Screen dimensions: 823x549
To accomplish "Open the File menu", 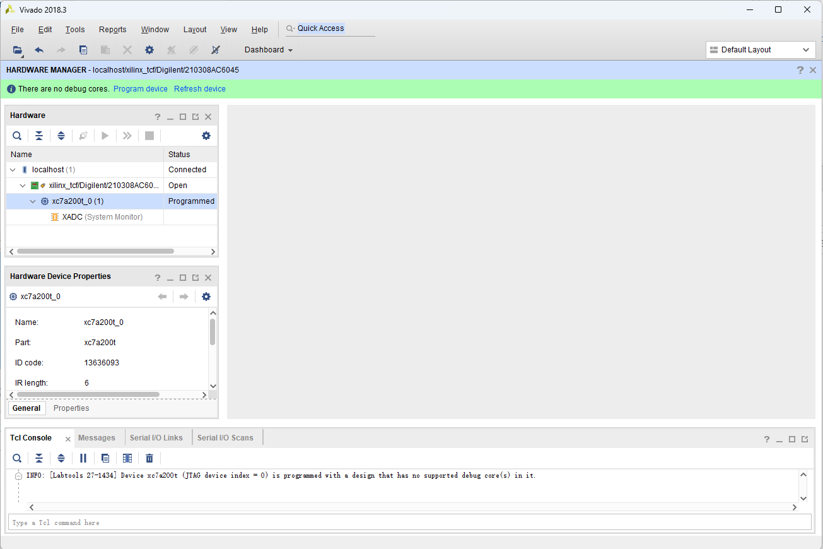I will click(18, 30).
